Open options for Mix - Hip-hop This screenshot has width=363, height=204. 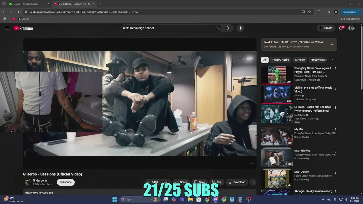click(335, 151)
